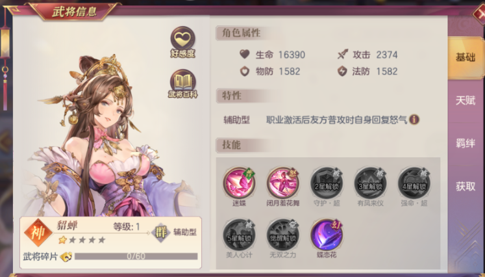Tap the locked 美人心计 skill icon
This screenshot has width=485, height=277.
(239, 235)
